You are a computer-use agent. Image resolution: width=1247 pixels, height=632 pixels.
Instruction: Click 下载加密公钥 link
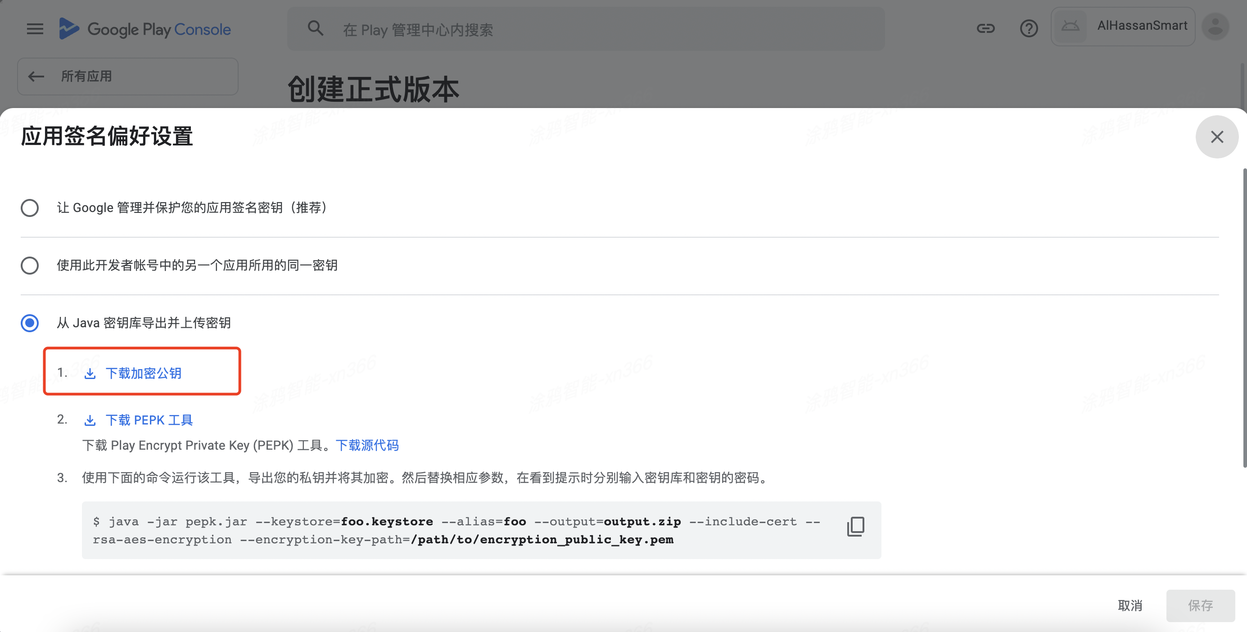143,373
